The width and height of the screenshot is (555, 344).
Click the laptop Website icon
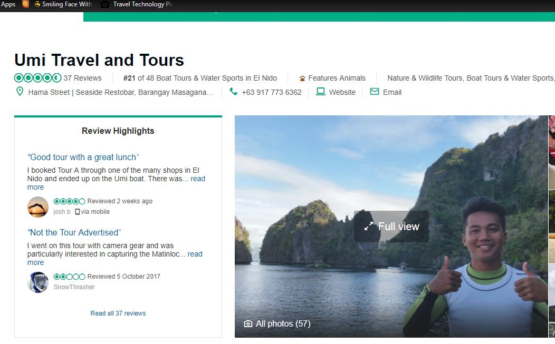pyautogui.click(x=320, y=92)
